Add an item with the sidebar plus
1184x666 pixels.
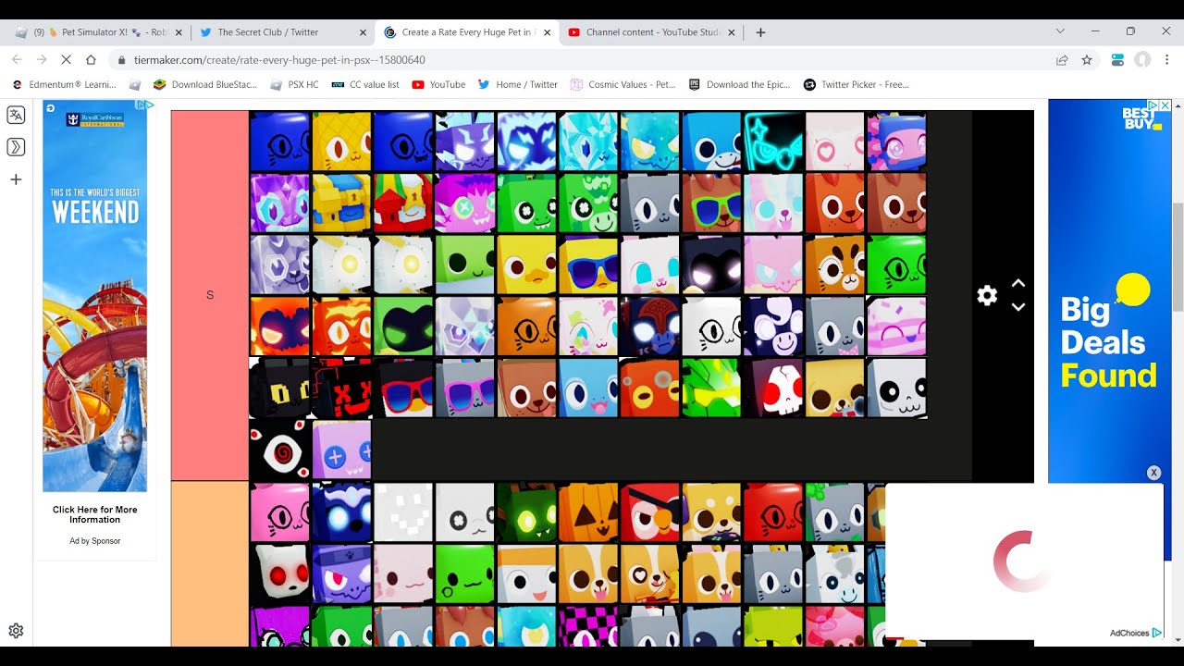[x=16, y=179]
